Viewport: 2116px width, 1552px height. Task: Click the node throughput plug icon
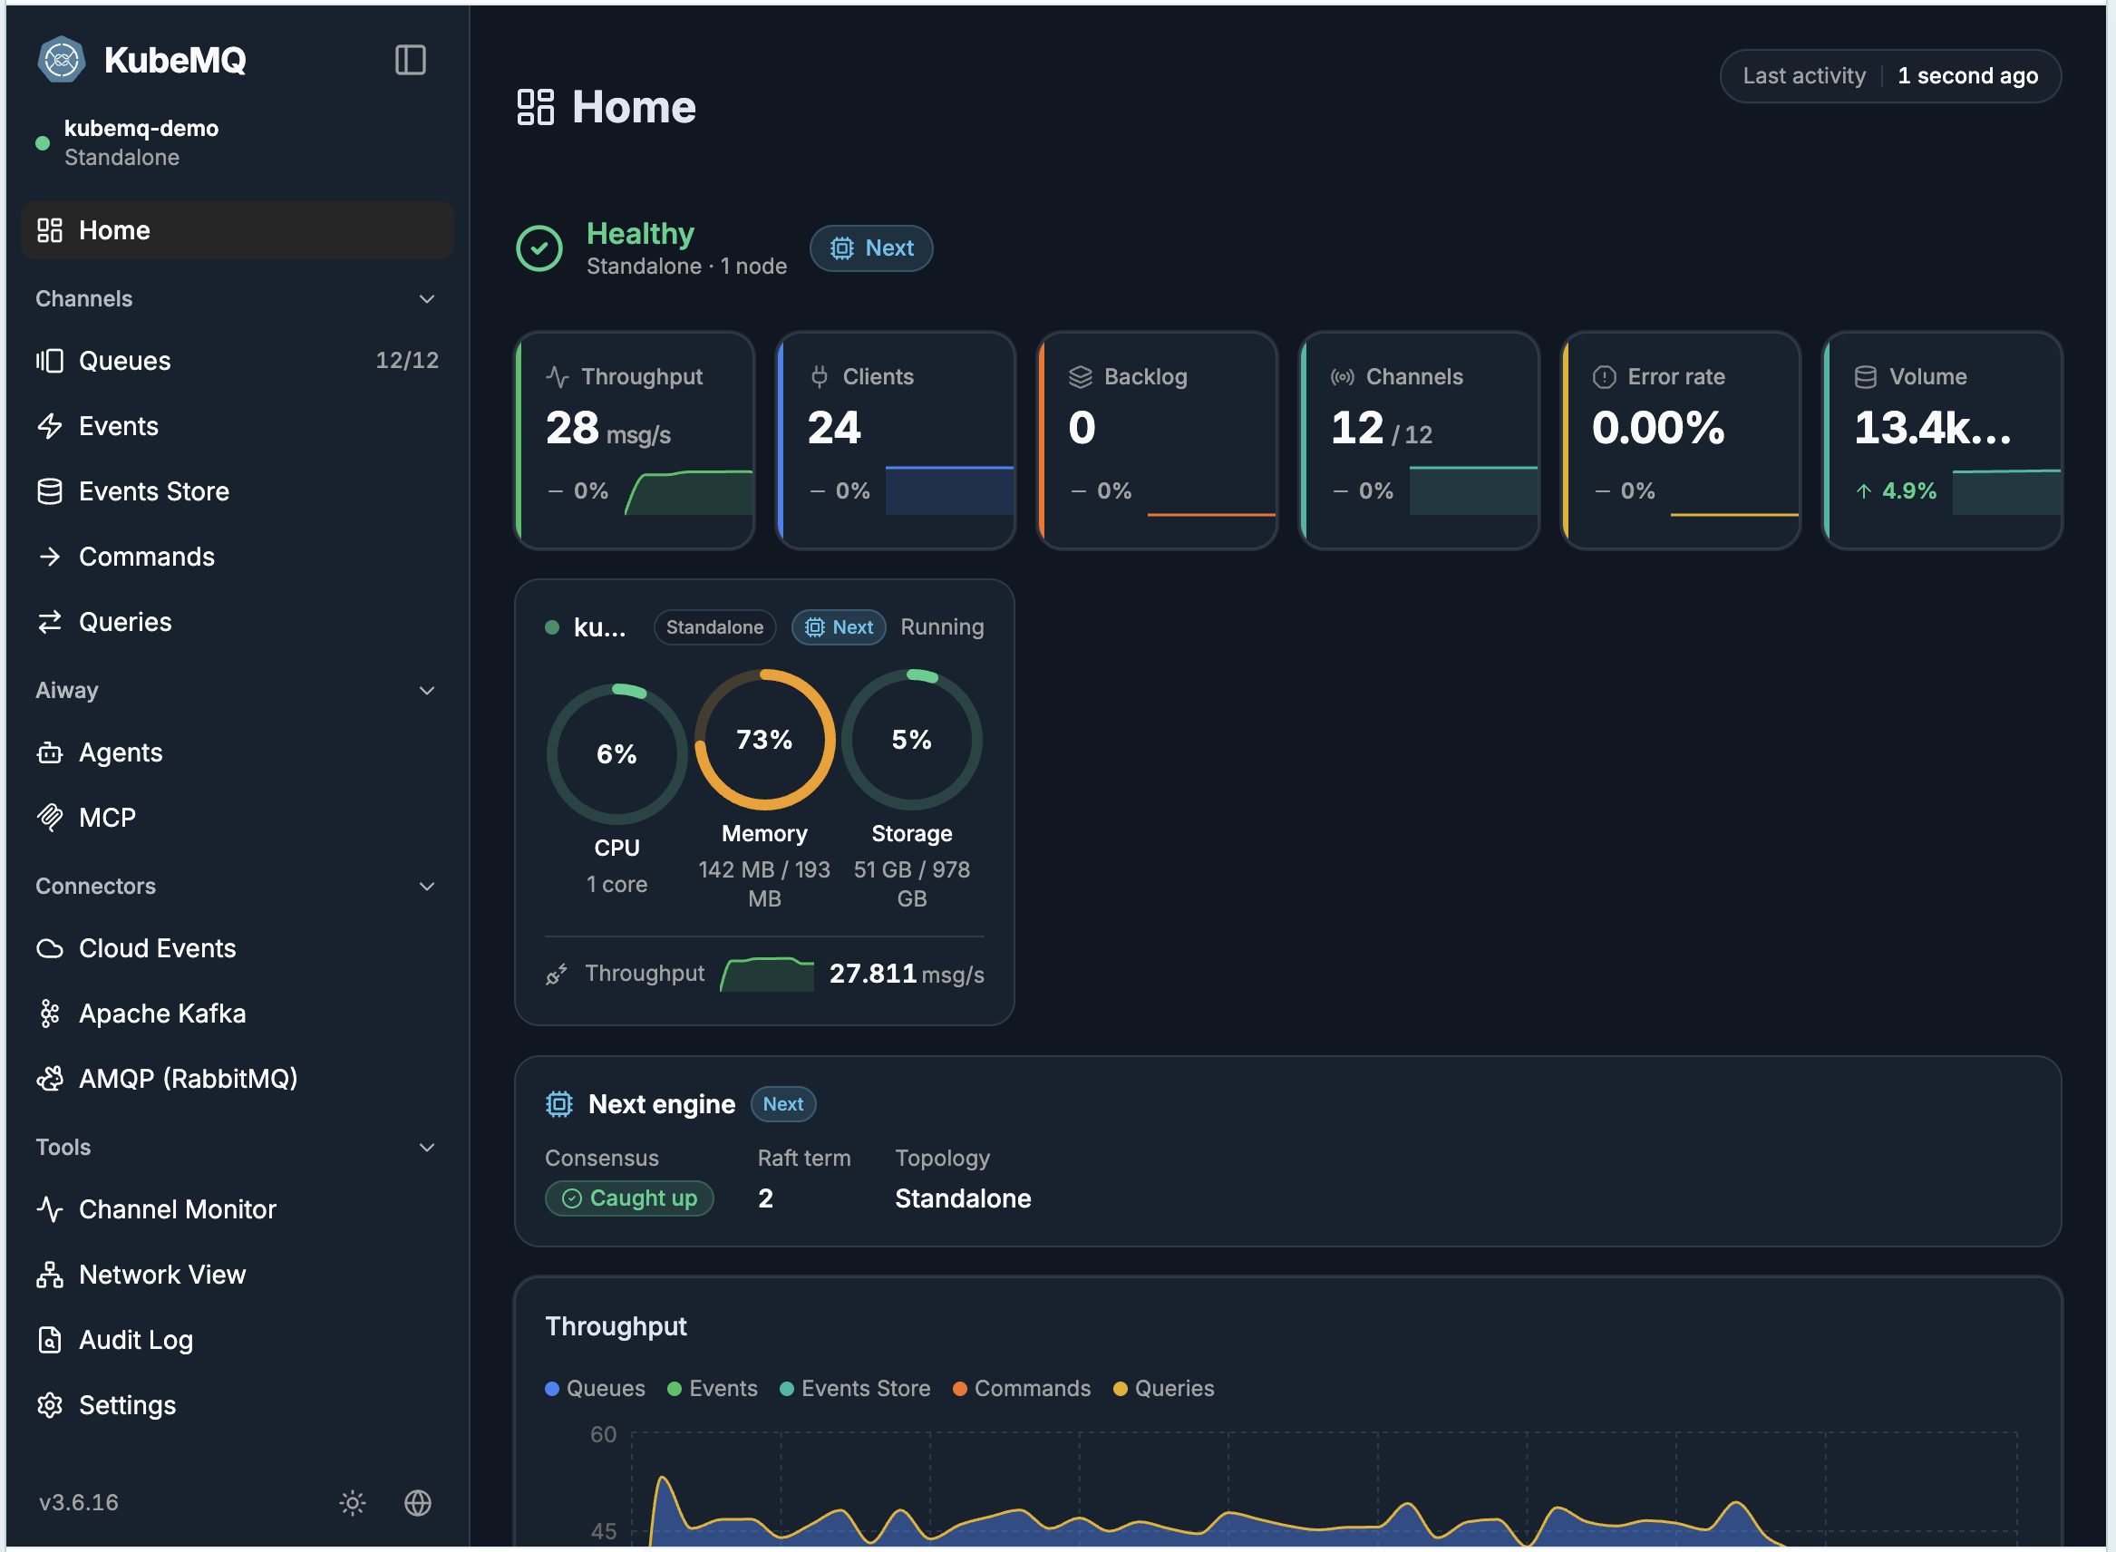pyautogui.click(x=557, y=975)
